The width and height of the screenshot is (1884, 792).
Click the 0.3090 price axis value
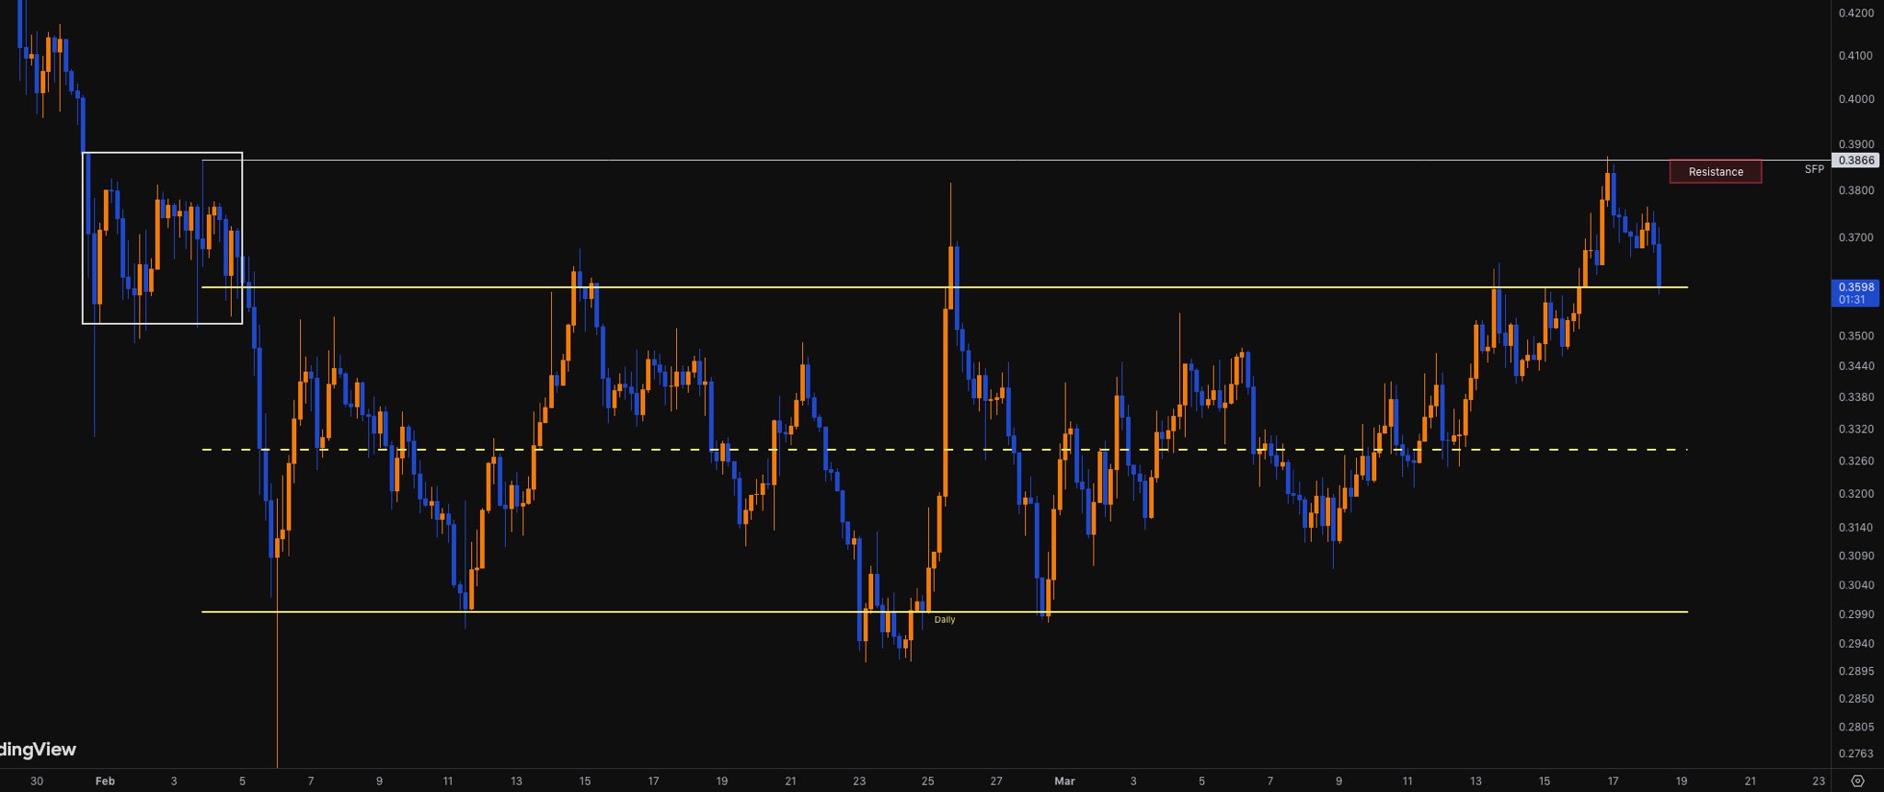(1855, 557)
